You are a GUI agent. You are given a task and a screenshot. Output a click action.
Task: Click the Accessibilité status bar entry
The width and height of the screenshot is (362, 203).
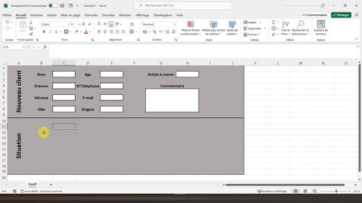pyautogui.click(x=41, y=191)
